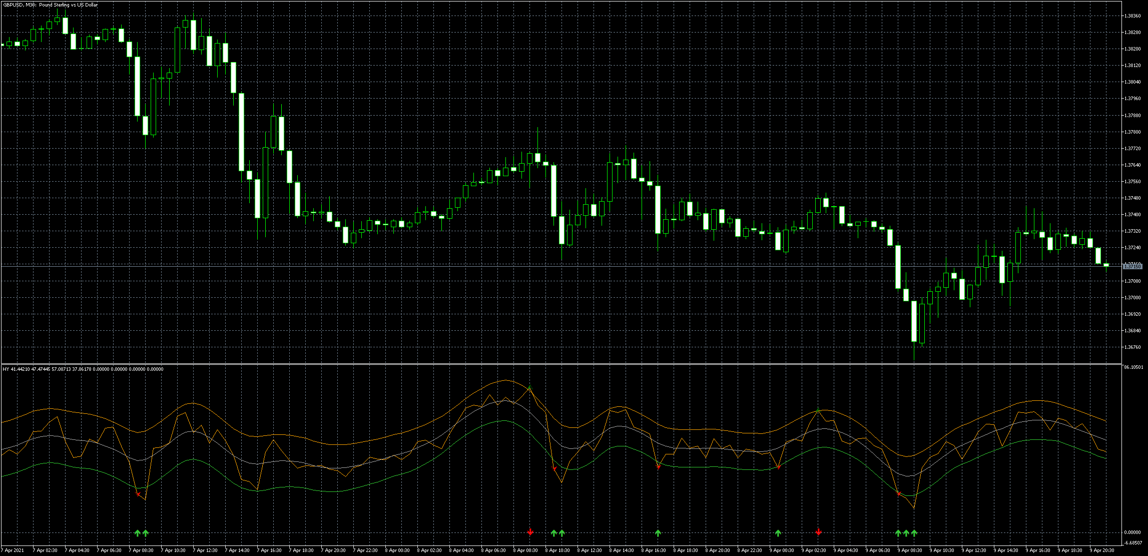Click price scale value 1.37240

1132,248
